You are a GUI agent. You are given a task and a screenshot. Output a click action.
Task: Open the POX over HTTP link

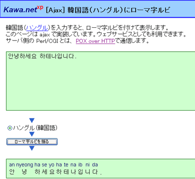point(96,41)
